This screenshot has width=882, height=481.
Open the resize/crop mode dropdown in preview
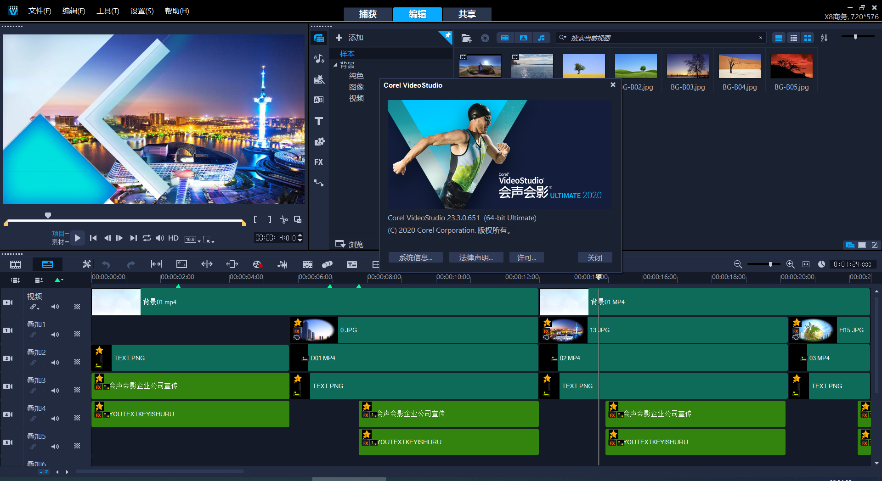tap(209, 239)
